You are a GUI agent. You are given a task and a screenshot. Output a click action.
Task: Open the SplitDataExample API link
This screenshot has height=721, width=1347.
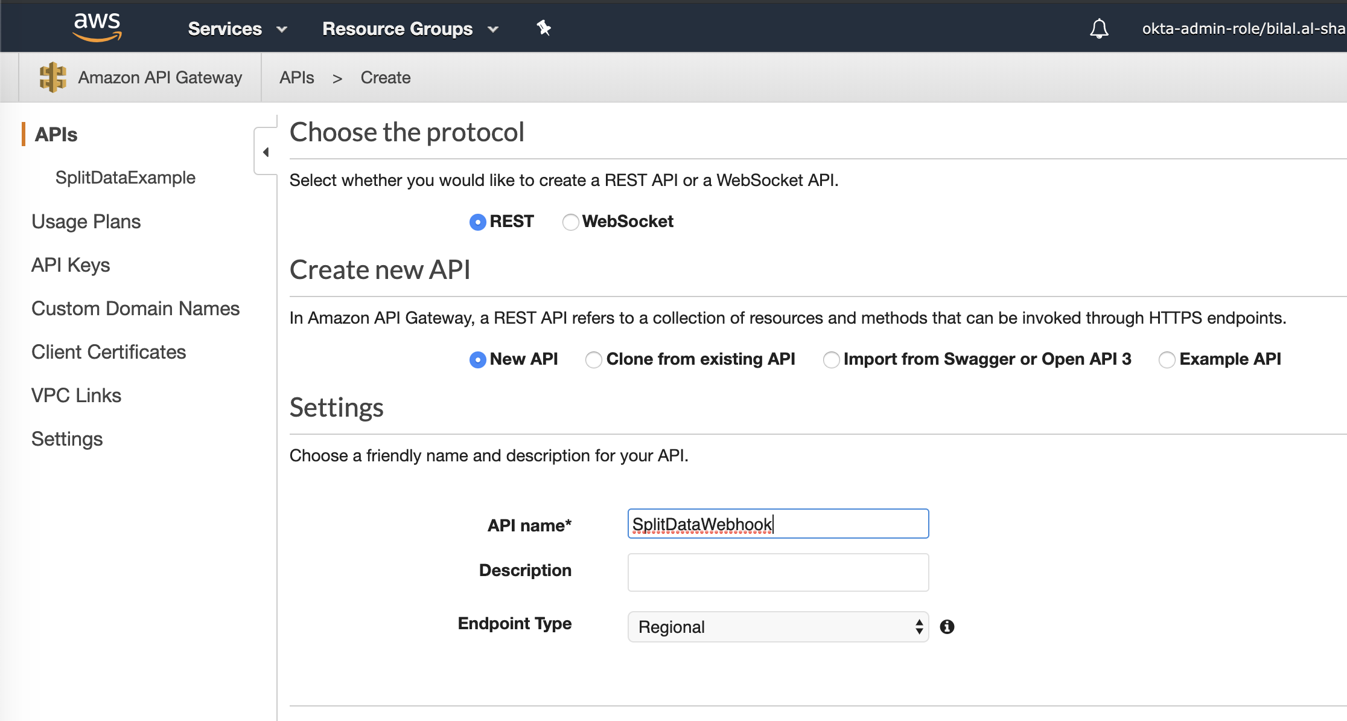click(125, 178)
